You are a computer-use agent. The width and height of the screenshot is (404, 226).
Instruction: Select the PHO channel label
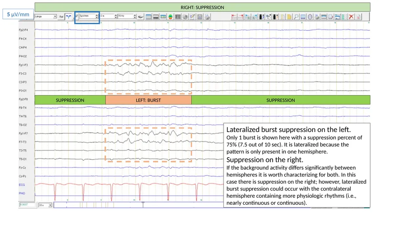(x=22, y=193)
